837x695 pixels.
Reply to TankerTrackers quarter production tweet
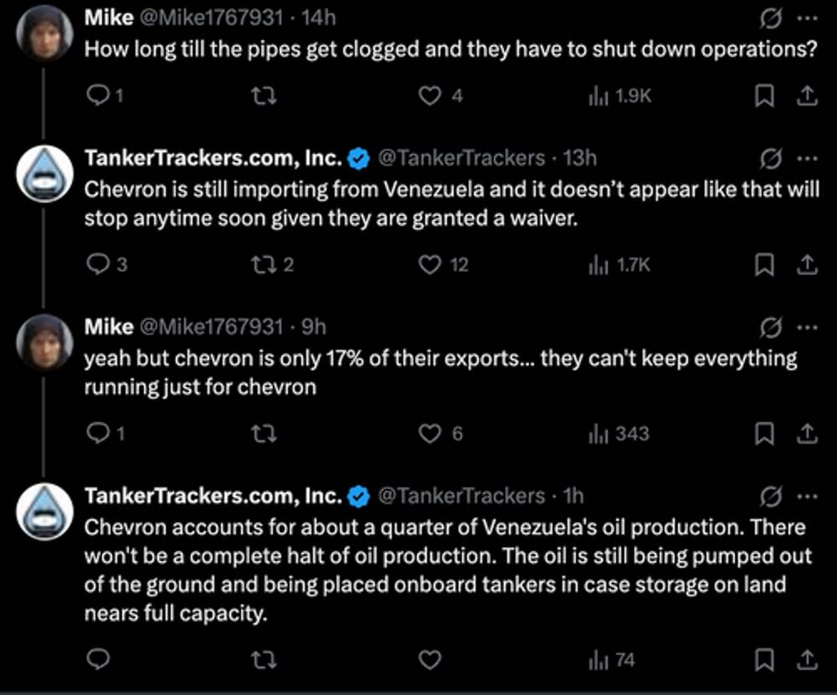tap(99, 661)
